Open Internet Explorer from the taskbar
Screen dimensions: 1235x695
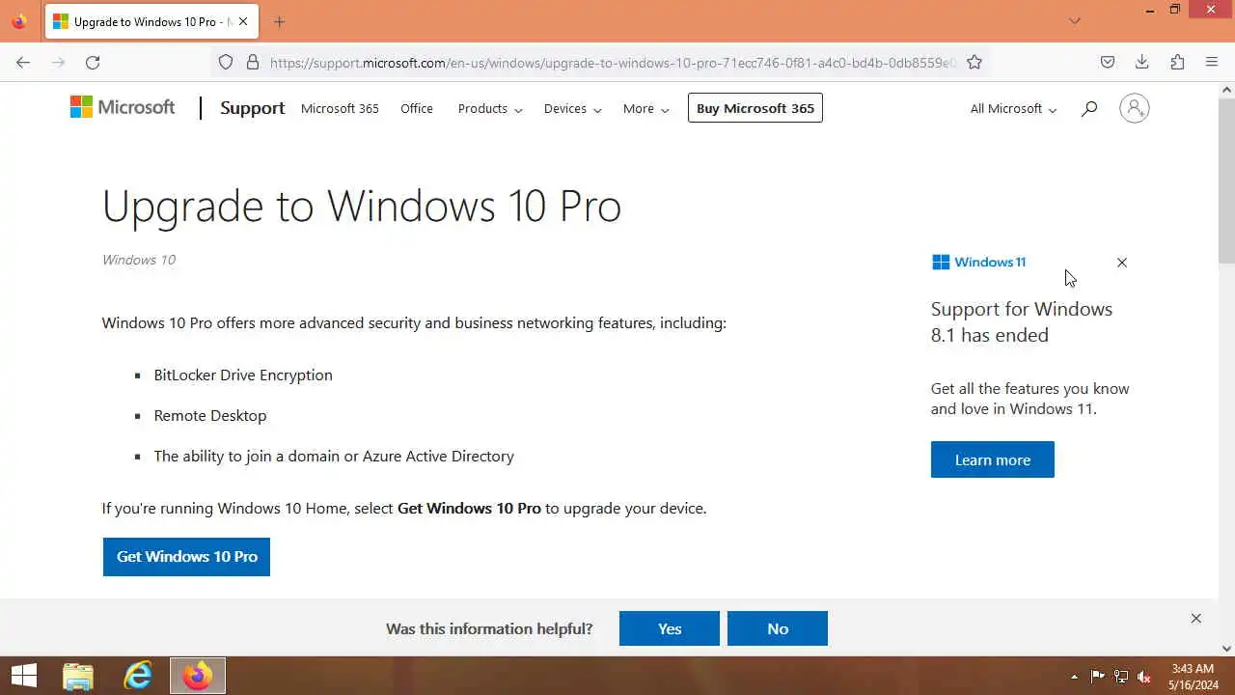[x=138, y=676]
